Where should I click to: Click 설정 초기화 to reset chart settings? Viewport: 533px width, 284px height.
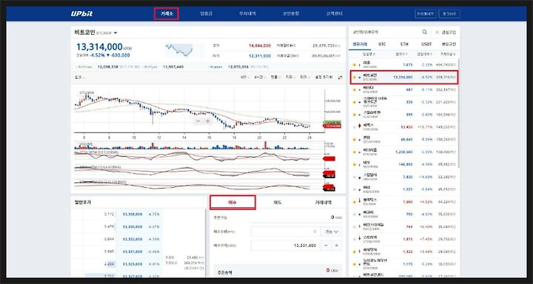[x=324, y=78]
